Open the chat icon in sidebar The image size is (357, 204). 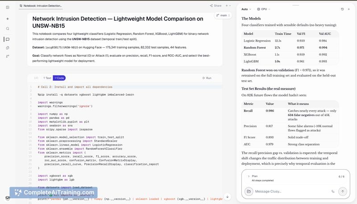point(8,39)
